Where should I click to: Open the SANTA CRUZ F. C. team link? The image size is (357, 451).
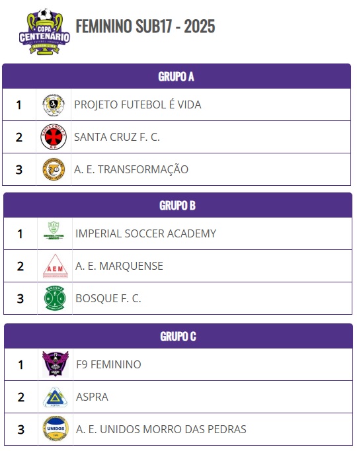click(x=117, y=137)
